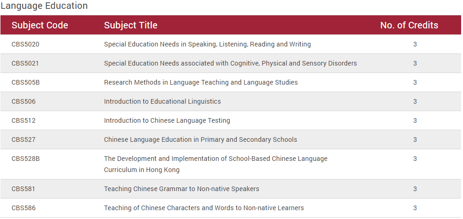This screenshot has height=219, width=463.
Task: Open Special Education Needs in Speaking title
Action: pyautogui.click(x=207, y=44)
